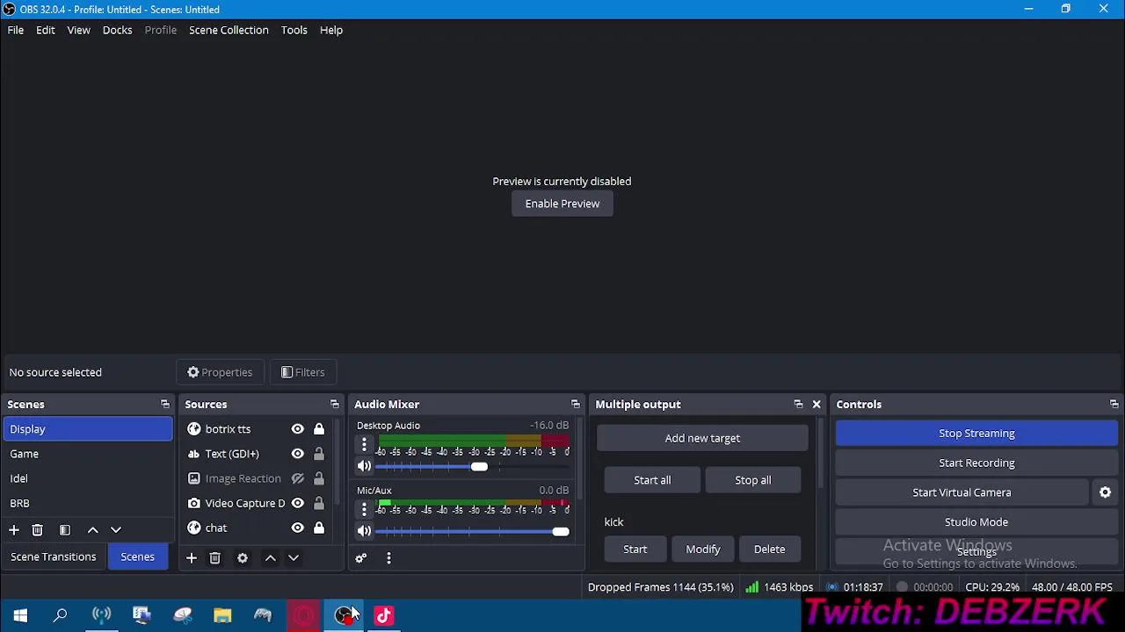Screen dimensions: 1125x632
Task: Click Start Virtual Camera button
Action: pyautogui.click(x=962, y=492)
